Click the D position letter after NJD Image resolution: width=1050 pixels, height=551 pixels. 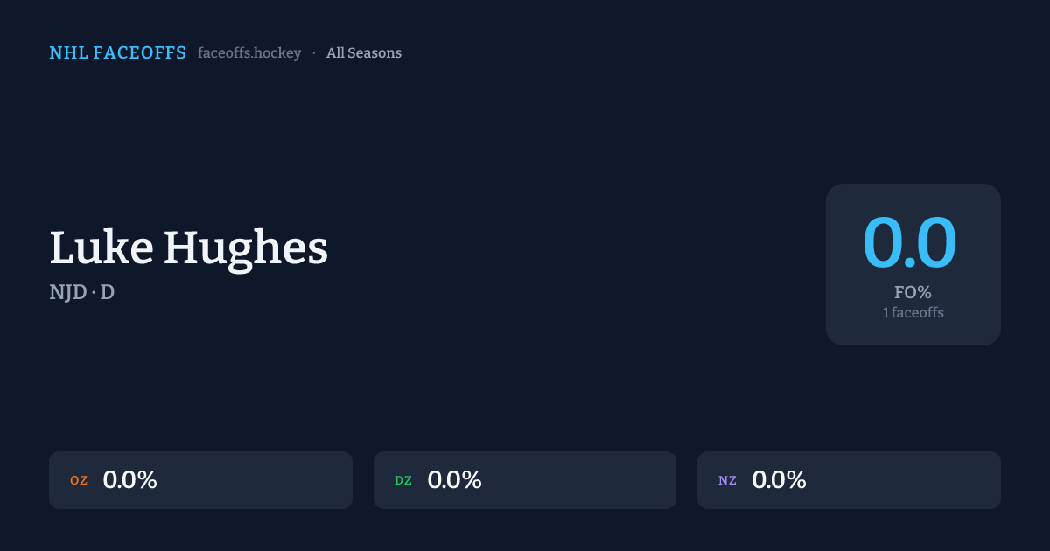108,293
